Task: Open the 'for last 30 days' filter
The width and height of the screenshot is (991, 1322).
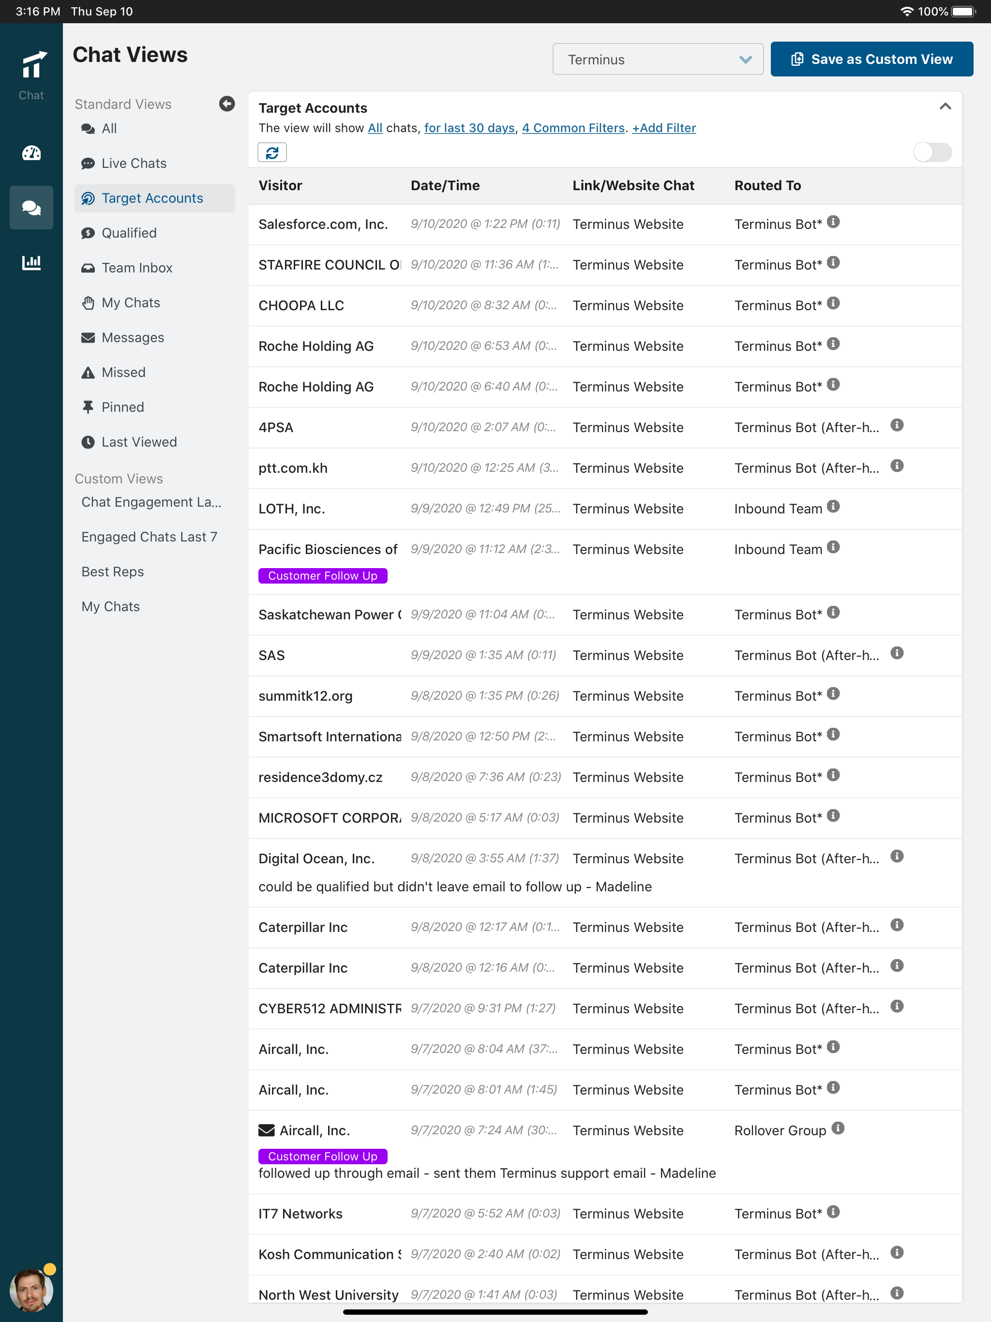Action: point(469,128)
